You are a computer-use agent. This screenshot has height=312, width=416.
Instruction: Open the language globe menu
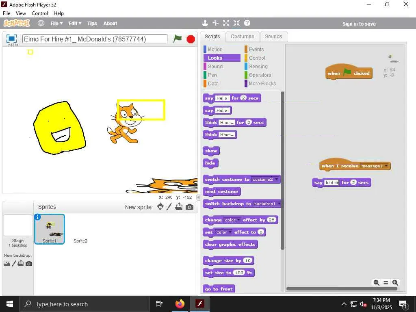tap(41, 23)
